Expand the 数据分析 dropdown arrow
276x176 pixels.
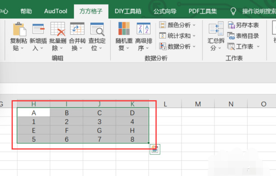pyautogui.click(x=194, y=46)
